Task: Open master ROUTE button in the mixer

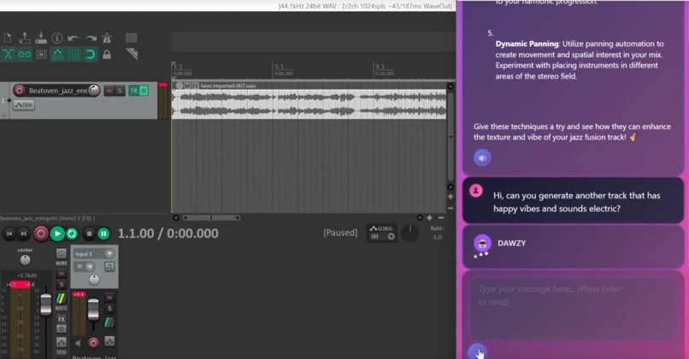Action: pyautogui.click(x=61, y=301)
